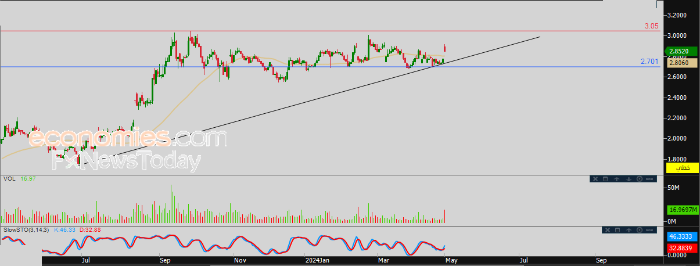Expand SlowSTO panel more options menu
The width and height of the screenshot is (700, 266).
tap(649, 230)
